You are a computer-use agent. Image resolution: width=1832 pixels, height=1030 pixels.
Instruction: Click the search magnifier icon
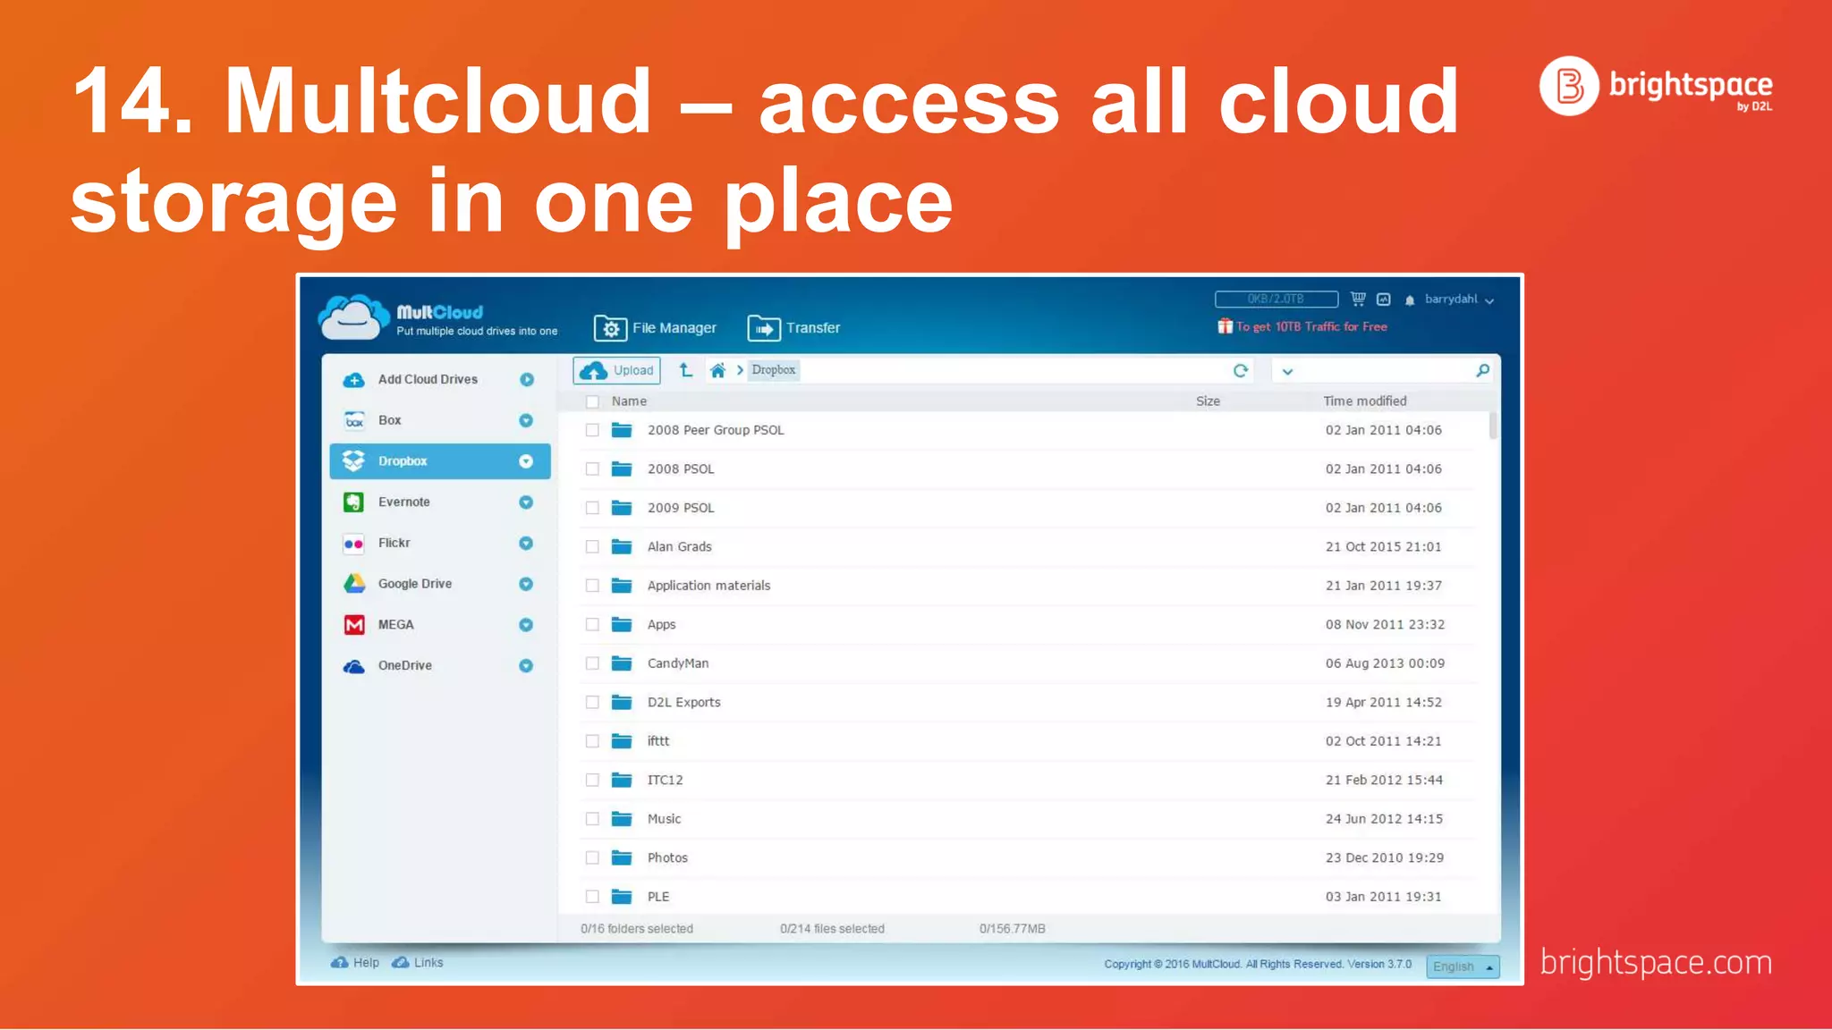1482,370
